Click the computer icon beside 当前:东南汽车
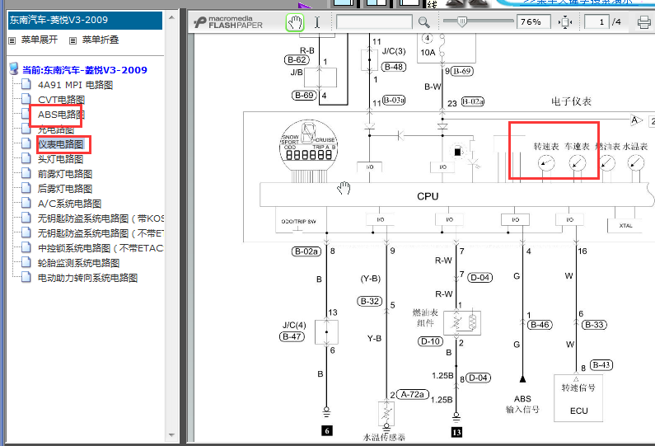 (x=14, y=69)
